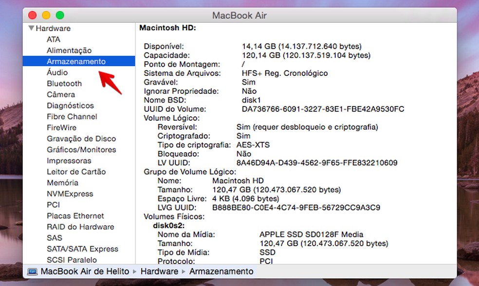Image resolution: width=479 pixels, height=286 pixels.
Task: Click 'APPLE SSD SD0128F Media' value
Action: (x=311, y=234)
